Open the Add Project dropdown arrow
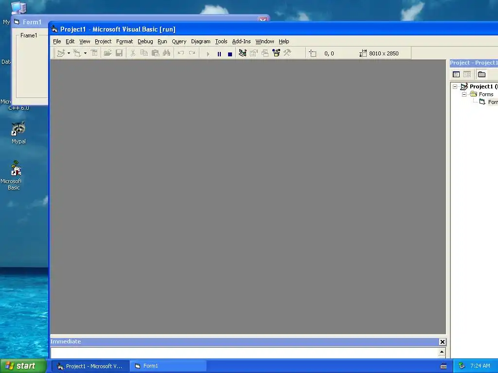This screenshot has width=498, height=373. tap(69, 53)
